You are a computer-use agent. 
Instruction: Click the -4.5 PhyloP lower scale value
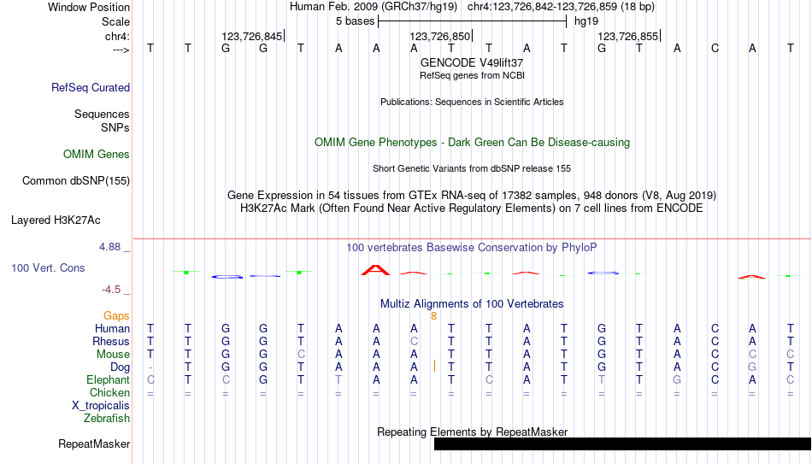tap(111, 290)
